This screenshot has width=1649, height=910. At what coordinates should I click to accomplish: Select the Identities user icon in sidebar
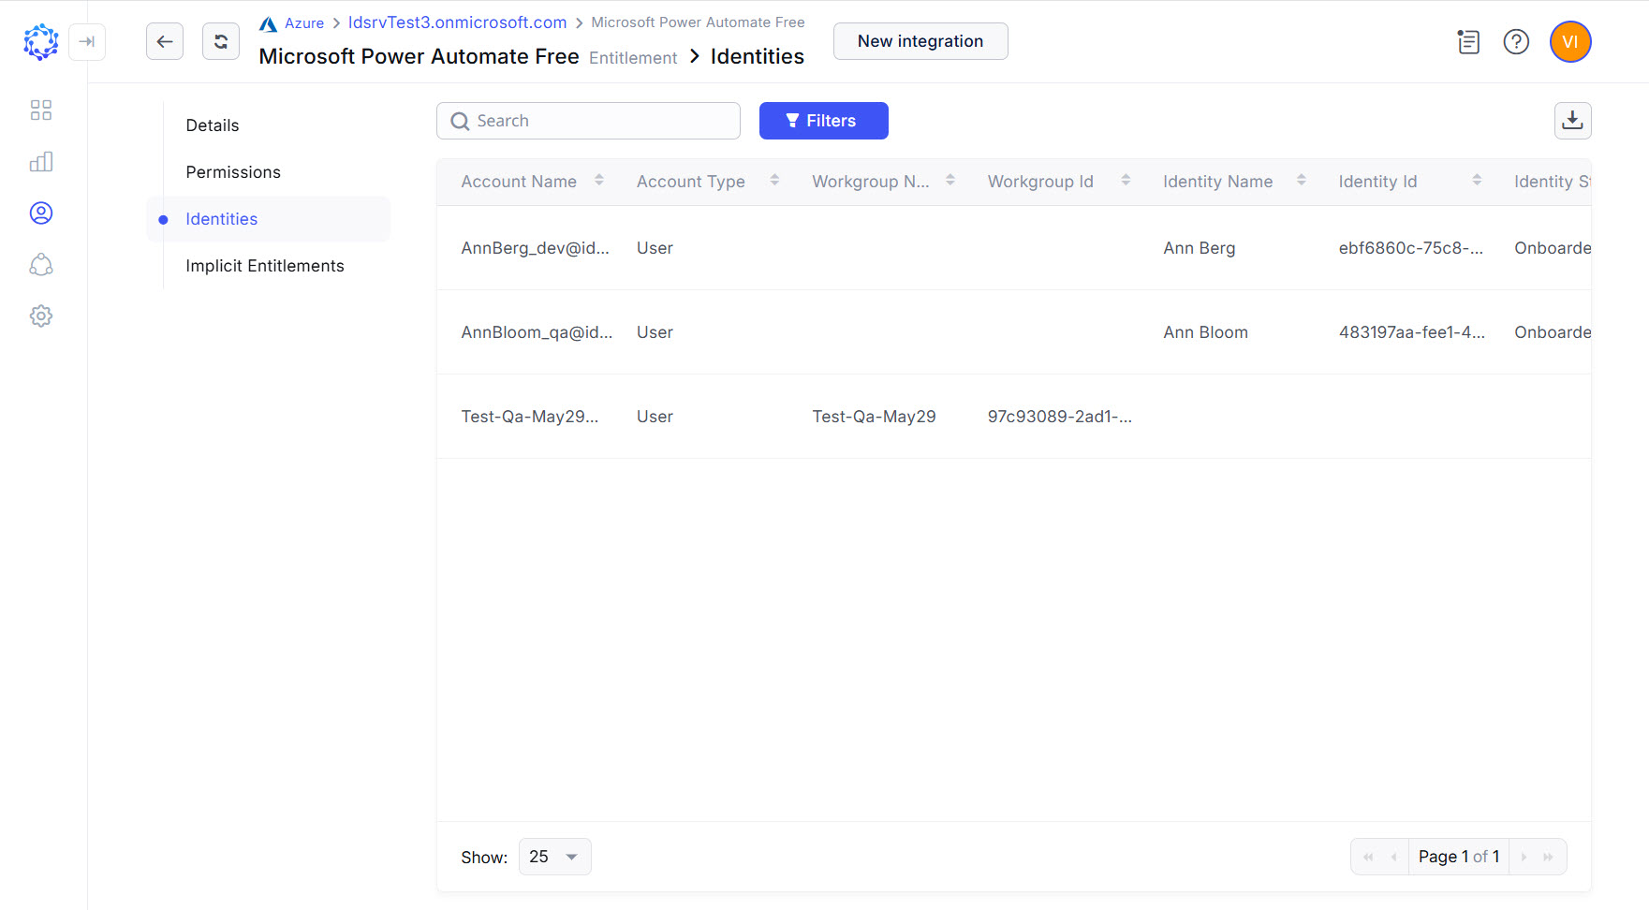click(41, 213)
